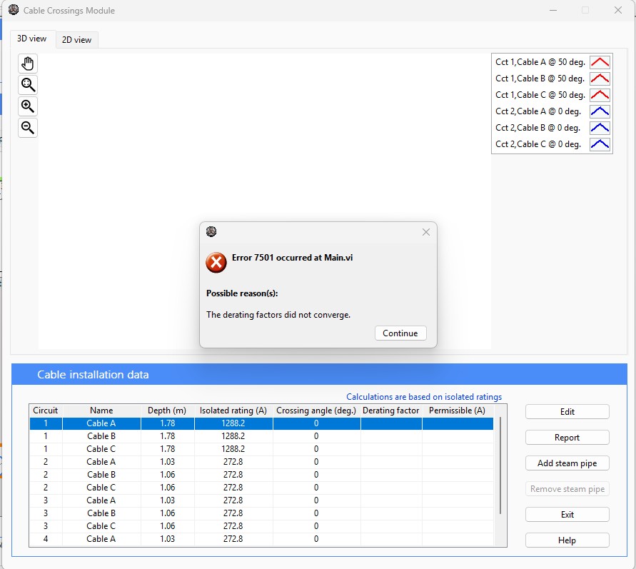The height and width of the screenshot is (569, 636).
Task: Close the Error 7501 dialog
Action: click(426, 232)
